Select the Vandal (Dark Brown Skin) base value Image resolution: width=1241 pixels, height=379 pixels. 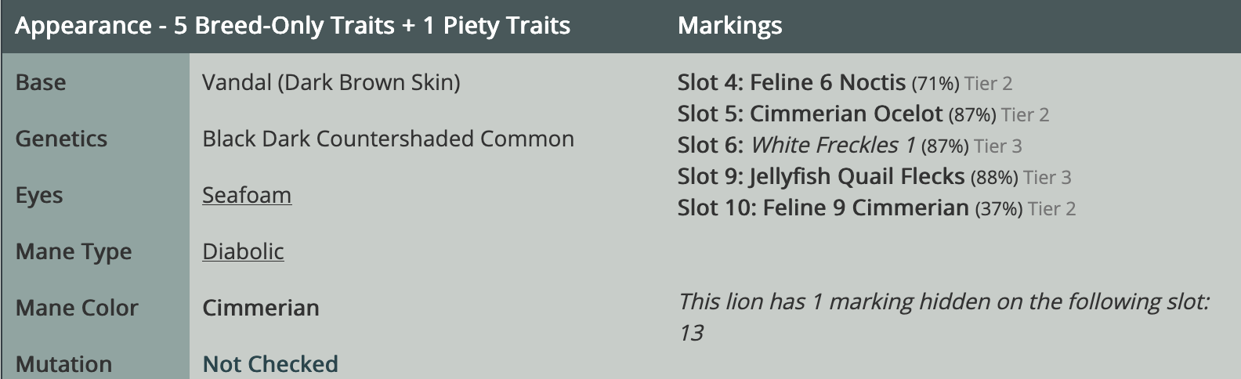coord(331,82)
